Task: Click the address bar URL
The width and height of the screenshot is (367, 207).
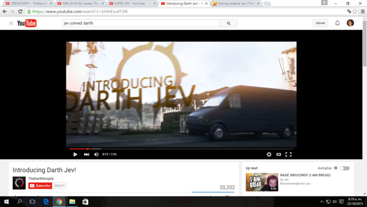Action: click(80, 11)
